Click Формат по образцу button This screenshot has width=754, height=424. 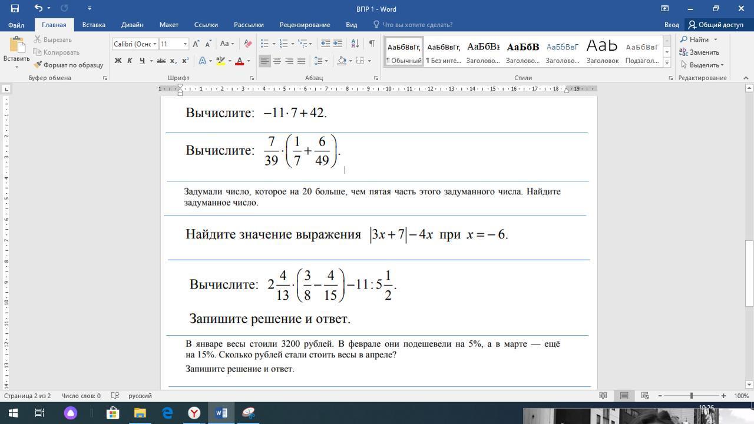pyautogui.click(x=68, y=65)
